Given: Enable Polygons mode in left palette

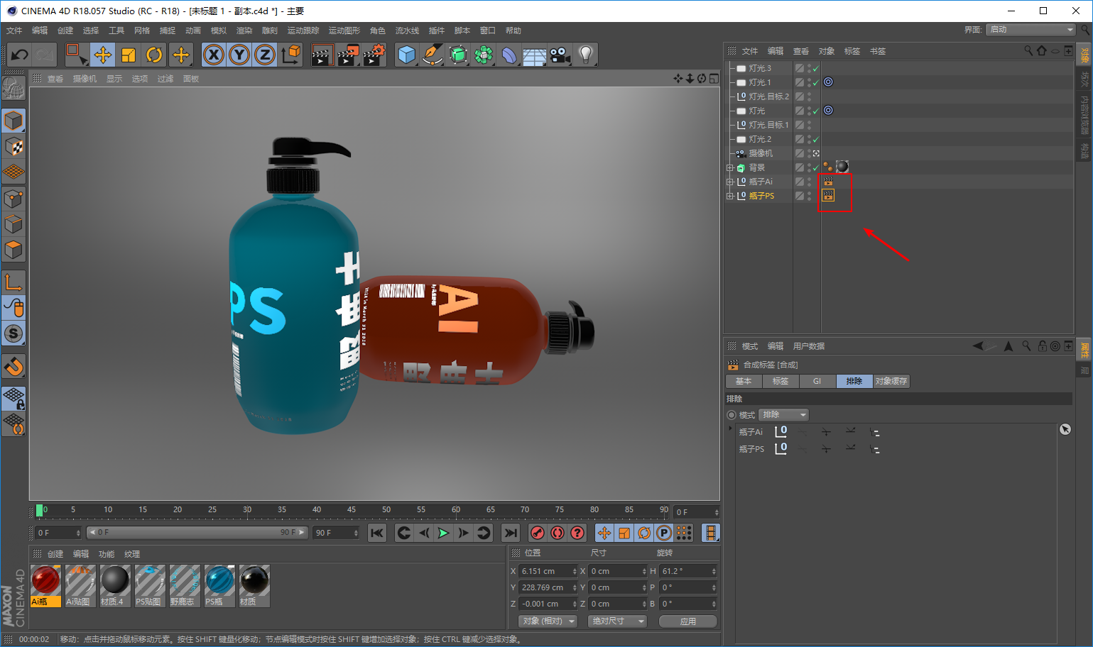Looking at the screenshot, I should click(x=13, y=250).
